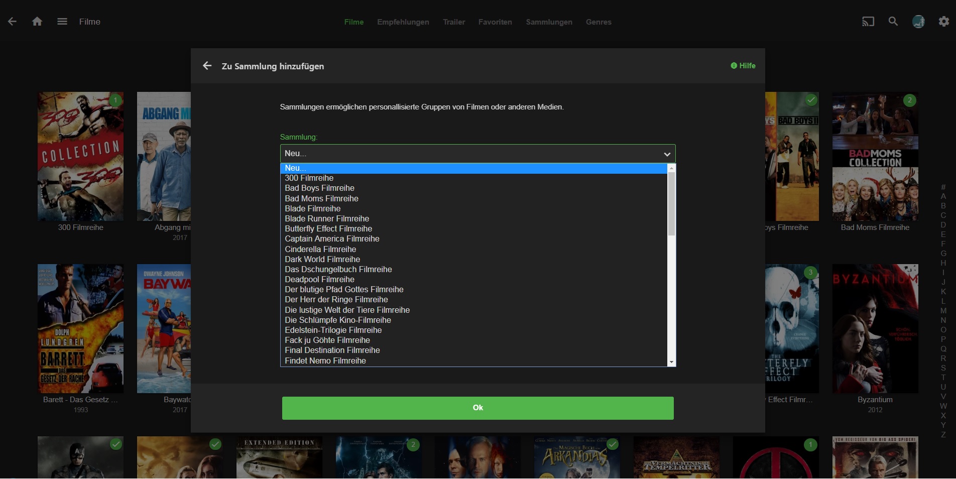Open the search magnifier icon
The width and height of the screenshot is (956, 479).
893,22
